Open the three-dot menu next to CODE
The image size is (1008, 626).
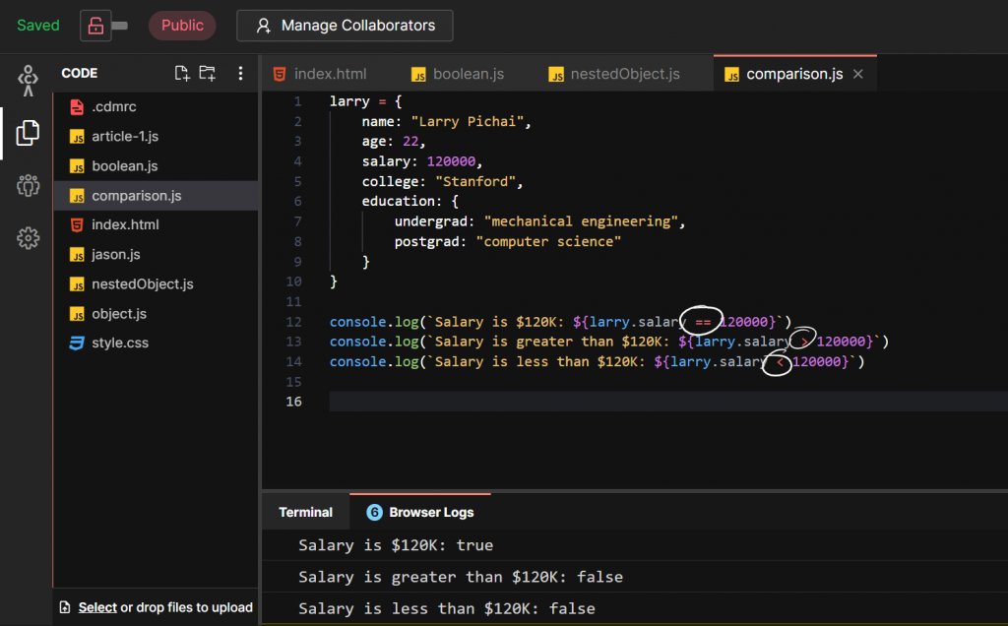pos(240,73)
